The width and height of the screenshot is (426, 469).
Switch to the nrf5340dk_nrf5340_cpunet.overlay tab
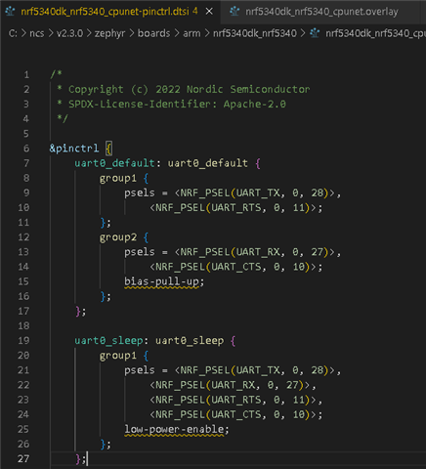coord(321,12)
